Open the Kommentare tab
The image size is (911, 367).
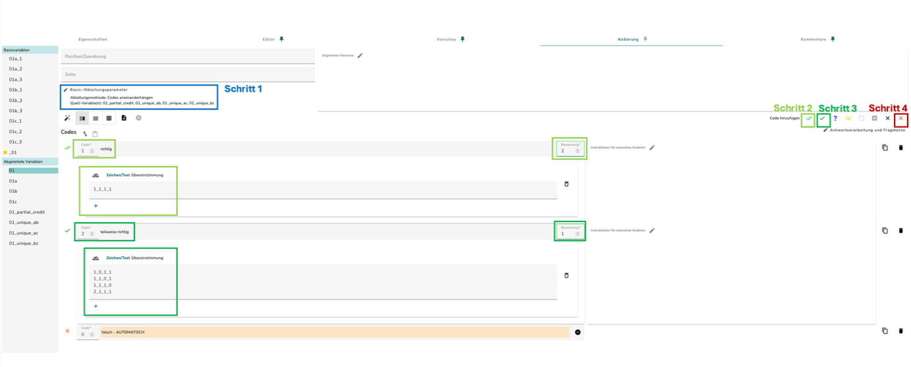coord(814,40)
